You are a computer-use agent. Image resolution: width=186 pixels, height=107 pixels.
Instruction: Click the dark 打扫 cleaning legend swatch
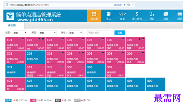(58, 100)
